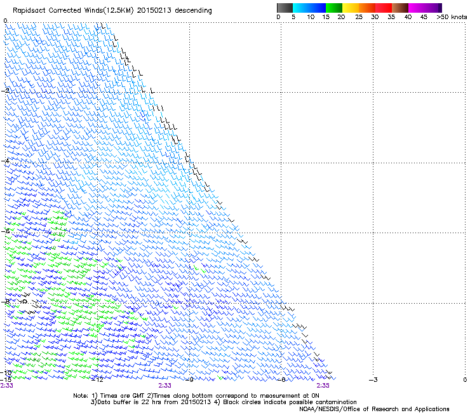Image resolution: width=470 pixels, height=413 pixels.
Task: Select the orange 25-30 knots color segment
Action: tap(367, 8)
